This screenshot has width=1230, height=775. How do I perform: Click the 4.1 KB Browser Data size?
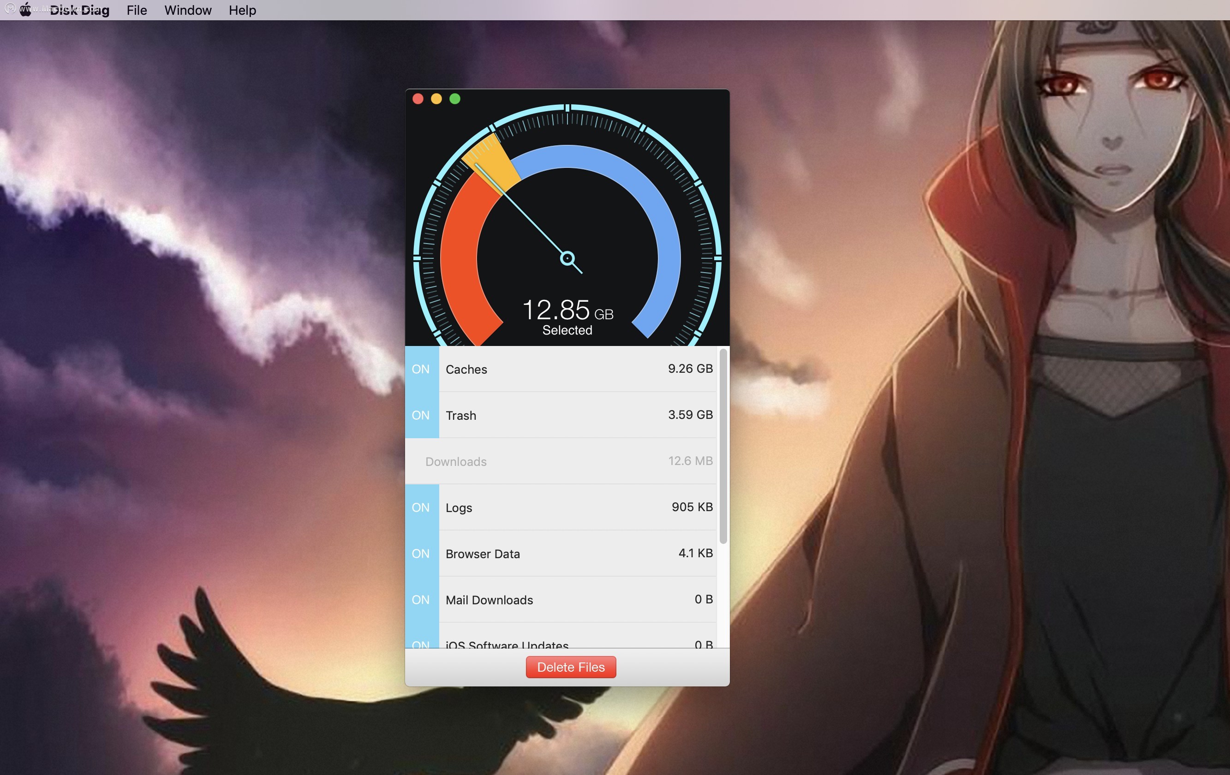(x=695, y=553)
